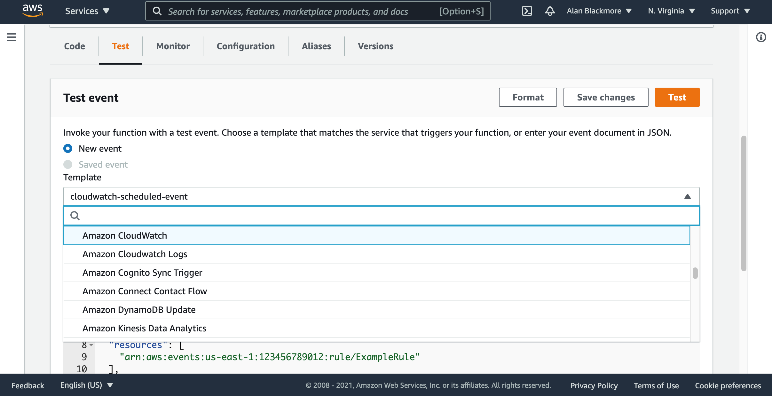Open the notifications bell icon
The image size is (772, 396).
(x=550, y=11)
